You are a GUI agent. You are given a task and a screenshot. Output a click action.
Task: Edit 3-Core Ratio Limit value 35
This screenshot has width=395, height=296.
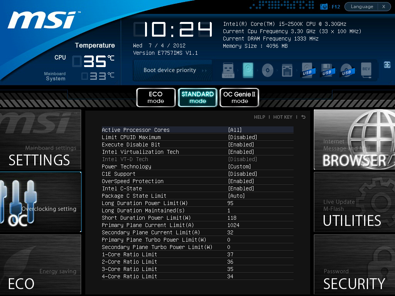230,269
